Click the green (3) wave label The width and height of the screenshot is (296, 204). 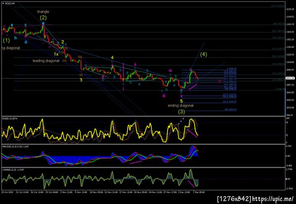(182, 112)
